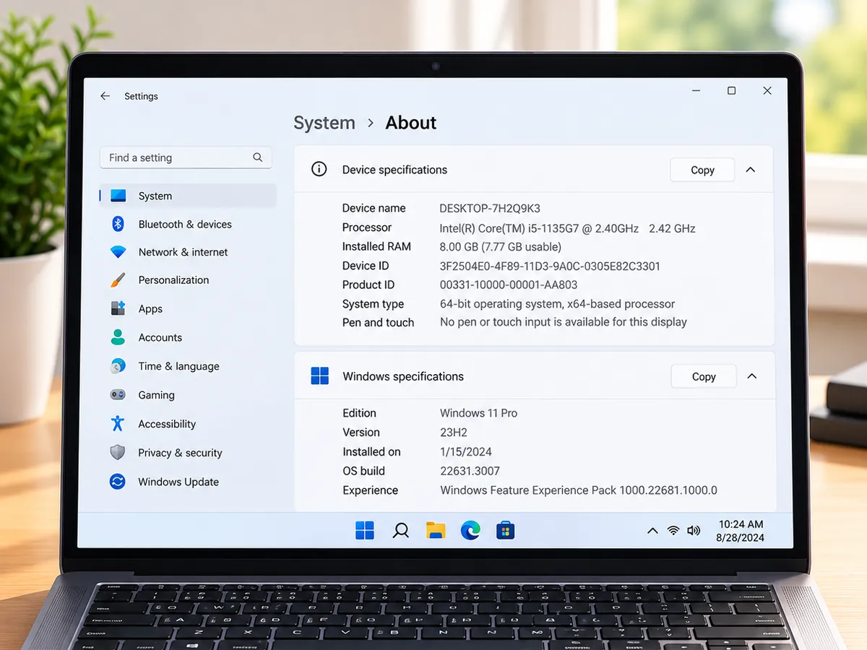The height and width of the screenshot is (650, 867).
Task: Copy the Windows specifications
Action: point(704,376)
